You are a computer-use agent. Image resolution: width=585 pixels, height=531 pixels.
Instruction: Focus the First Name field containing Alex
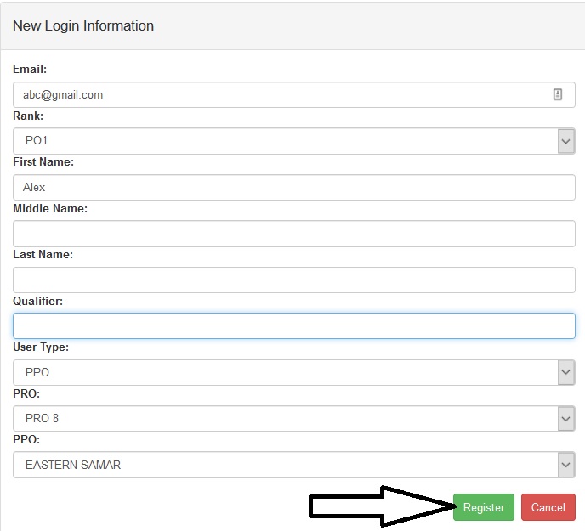click(x=293, y=187)
